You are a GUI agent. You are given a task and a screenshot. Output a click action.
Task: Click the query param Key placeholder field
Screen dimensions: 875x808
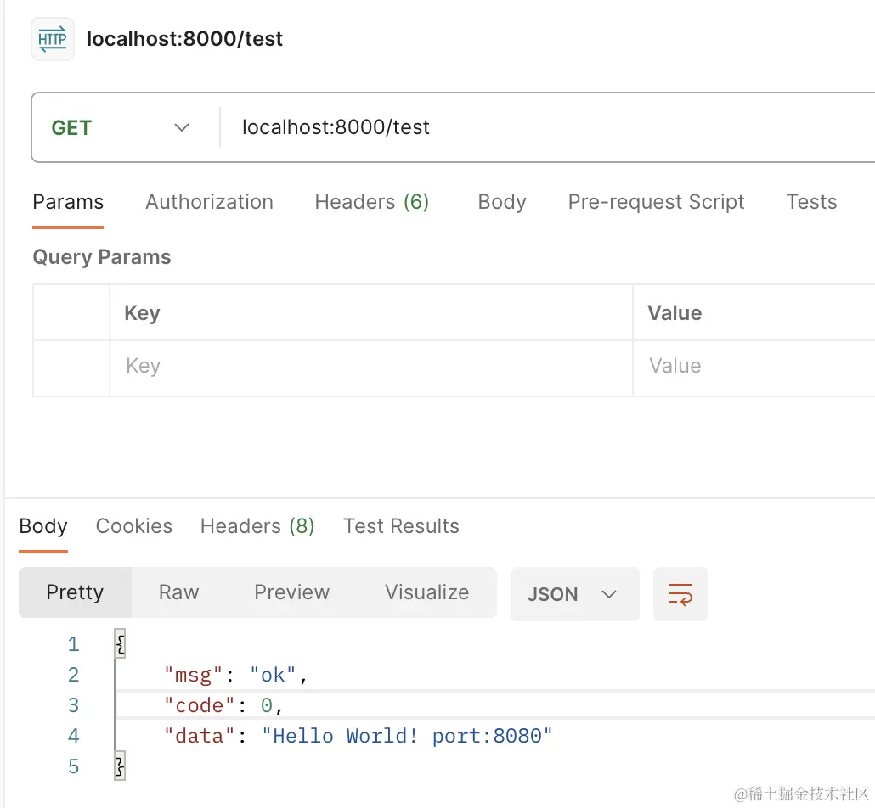(x=370, y=367)
